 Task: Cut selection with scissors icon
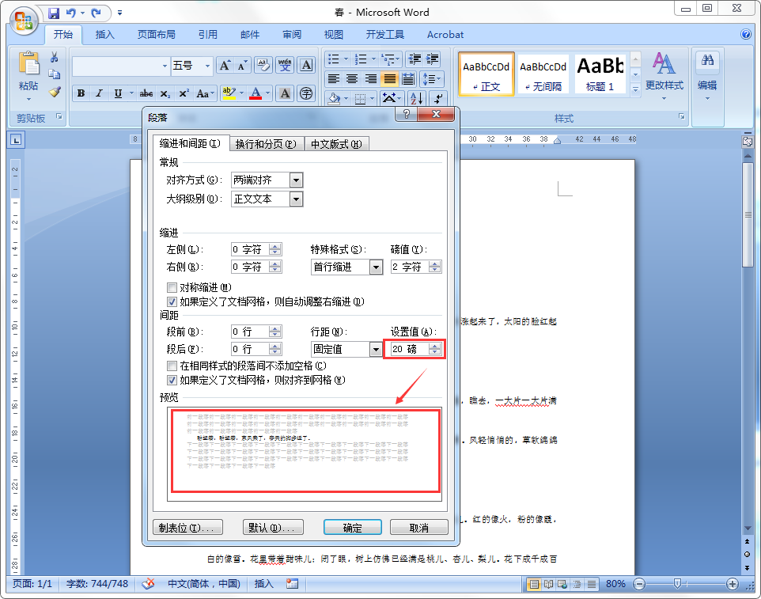coord(55,57)
